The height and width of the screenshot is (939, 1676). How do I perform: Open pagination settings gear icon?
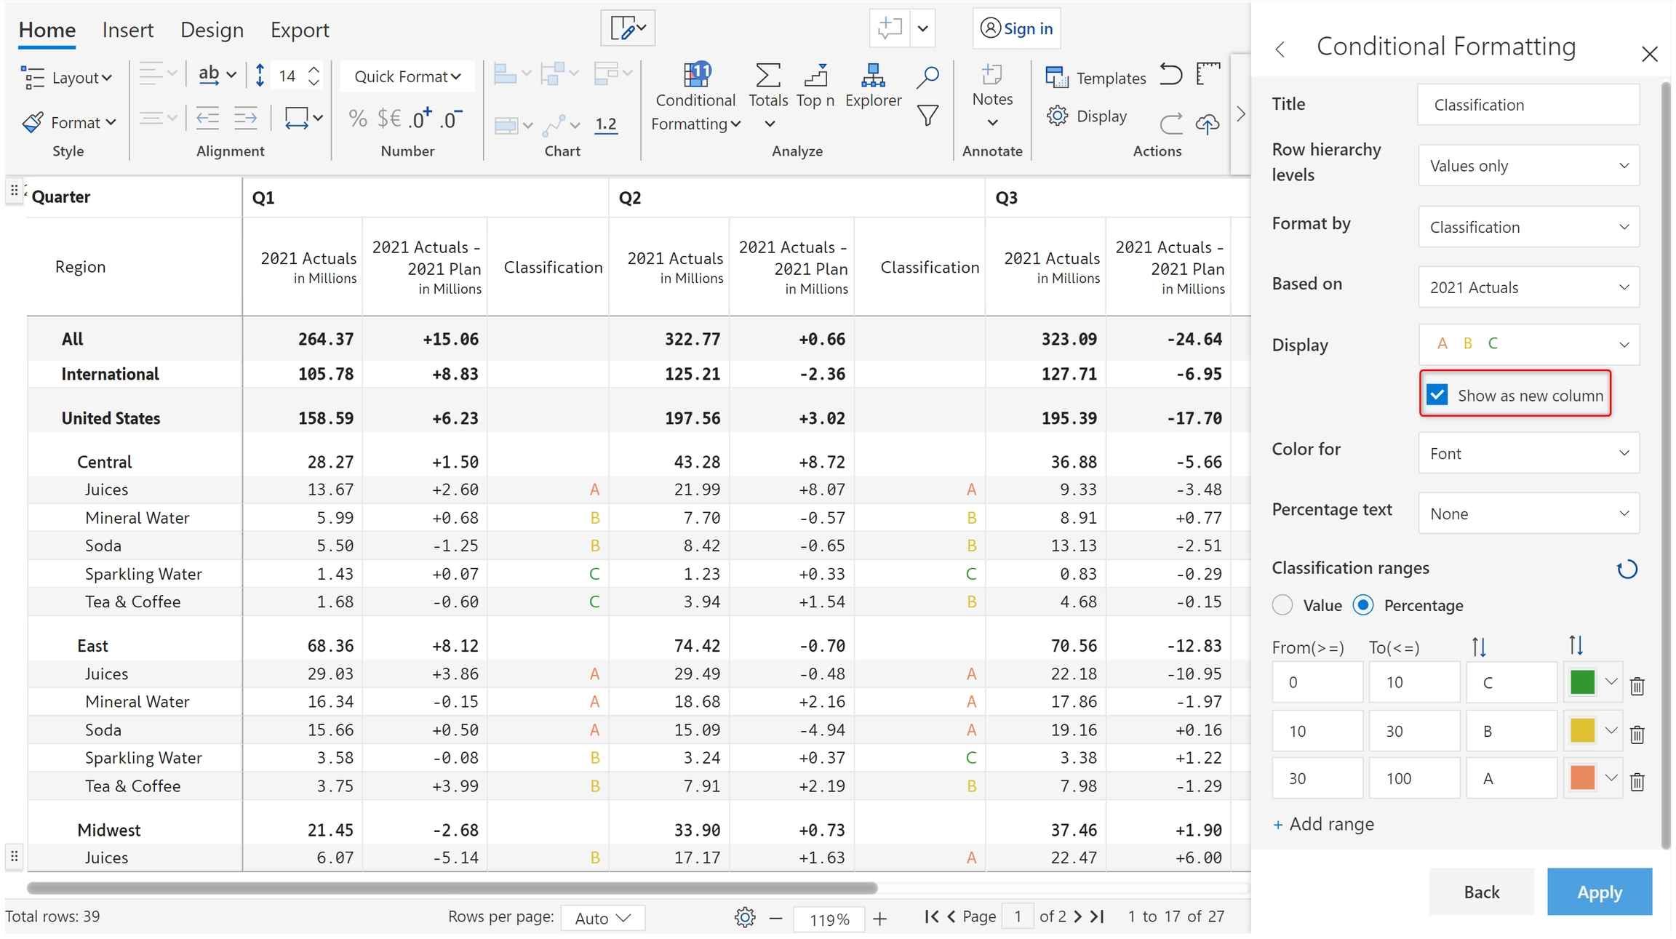pyautogui.click(x=744, y=917)
